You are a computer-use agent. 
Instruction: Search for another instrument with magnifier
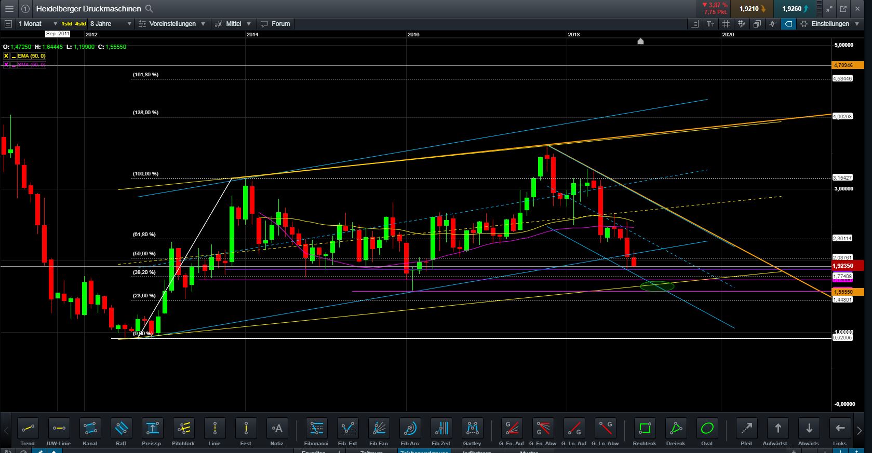pyautogui.click(x=149, y=9)
